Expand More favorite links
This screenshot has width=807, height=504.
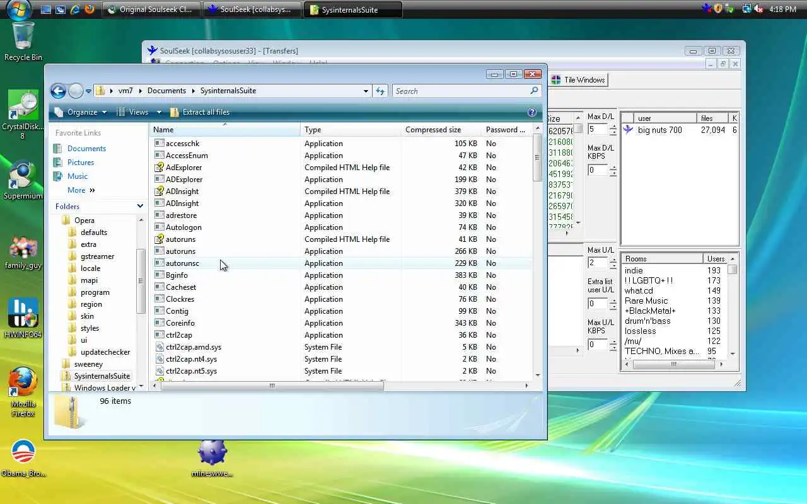81,190
